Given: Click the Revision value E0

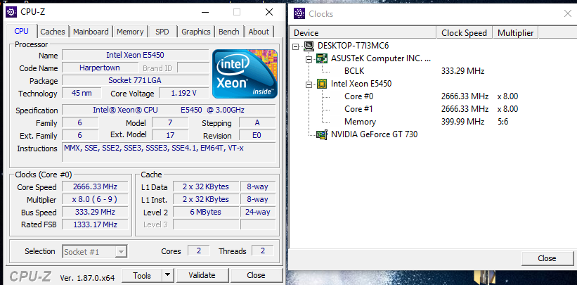Looking at the screenshot, I should click(257, 135).
